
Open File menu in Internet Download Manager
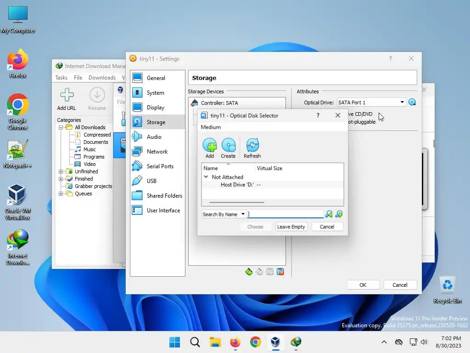point(78,77)
